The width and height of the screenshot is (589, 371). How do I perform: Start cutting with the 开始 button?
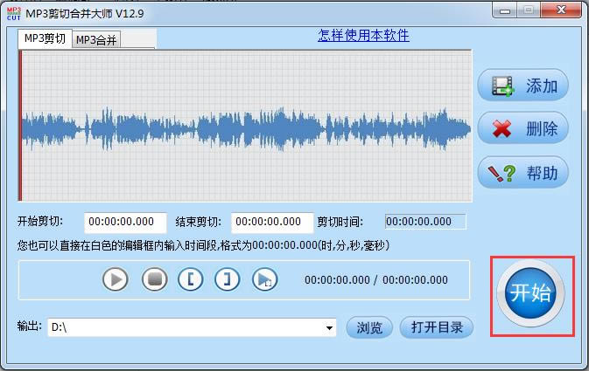tap(530, 293)
